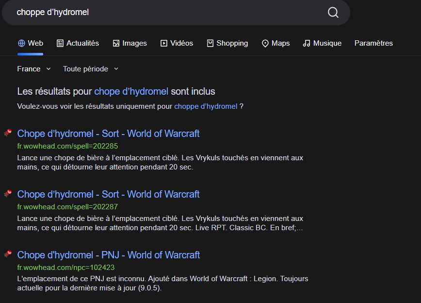Click the picture icon beside Images
Image resolution: width=421 pixels, height=303 pixels.
(116, 43)
